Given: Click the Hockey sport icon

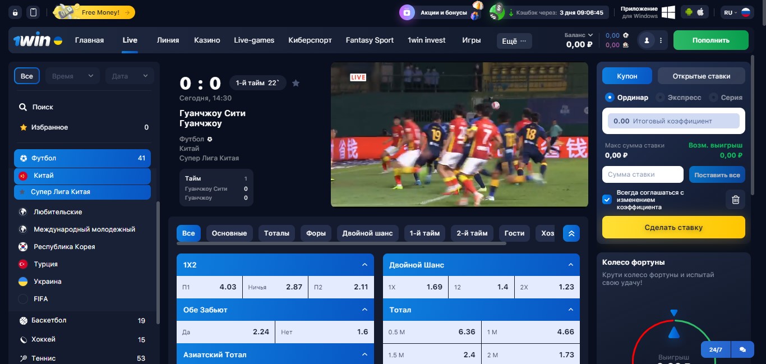Looking at the screenshot, I should click(23, 340).
